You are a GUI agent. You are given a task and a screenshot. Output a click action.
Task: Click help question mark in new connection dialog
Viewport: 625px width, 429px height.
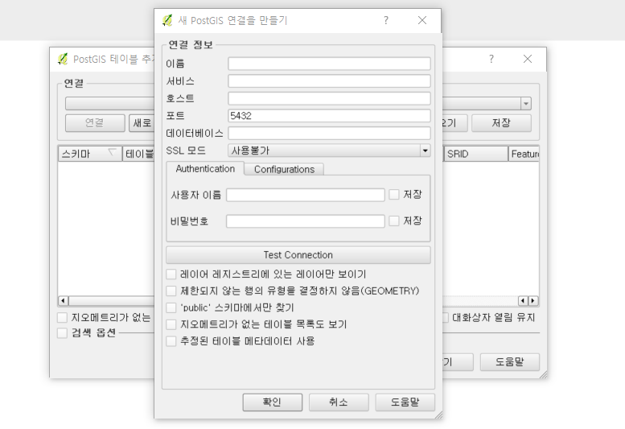tap(385, 20)
